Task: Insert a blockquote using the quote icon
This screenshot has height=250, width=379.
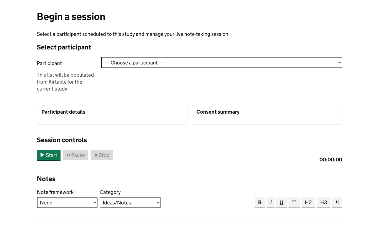Action: 294,202
